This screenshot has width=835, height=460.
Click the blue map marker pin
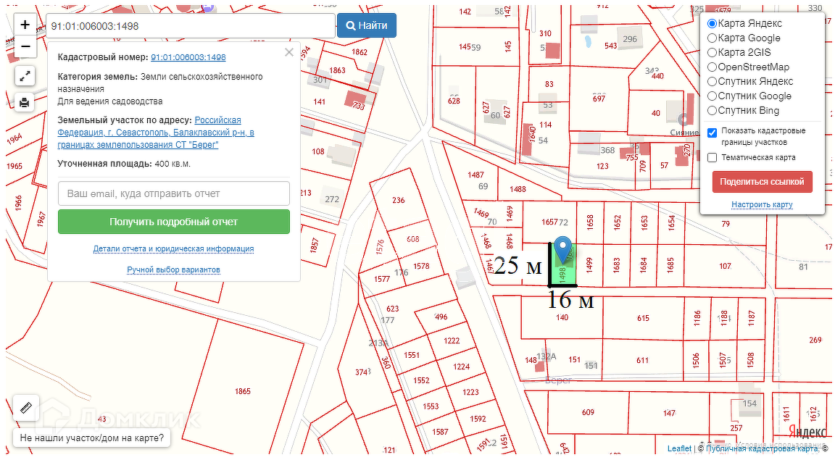(x=563, y=250)
